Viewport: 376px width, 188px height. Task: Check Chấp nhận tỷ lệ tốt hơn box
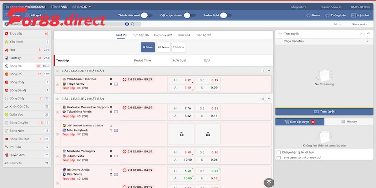(x=279, y=152)
